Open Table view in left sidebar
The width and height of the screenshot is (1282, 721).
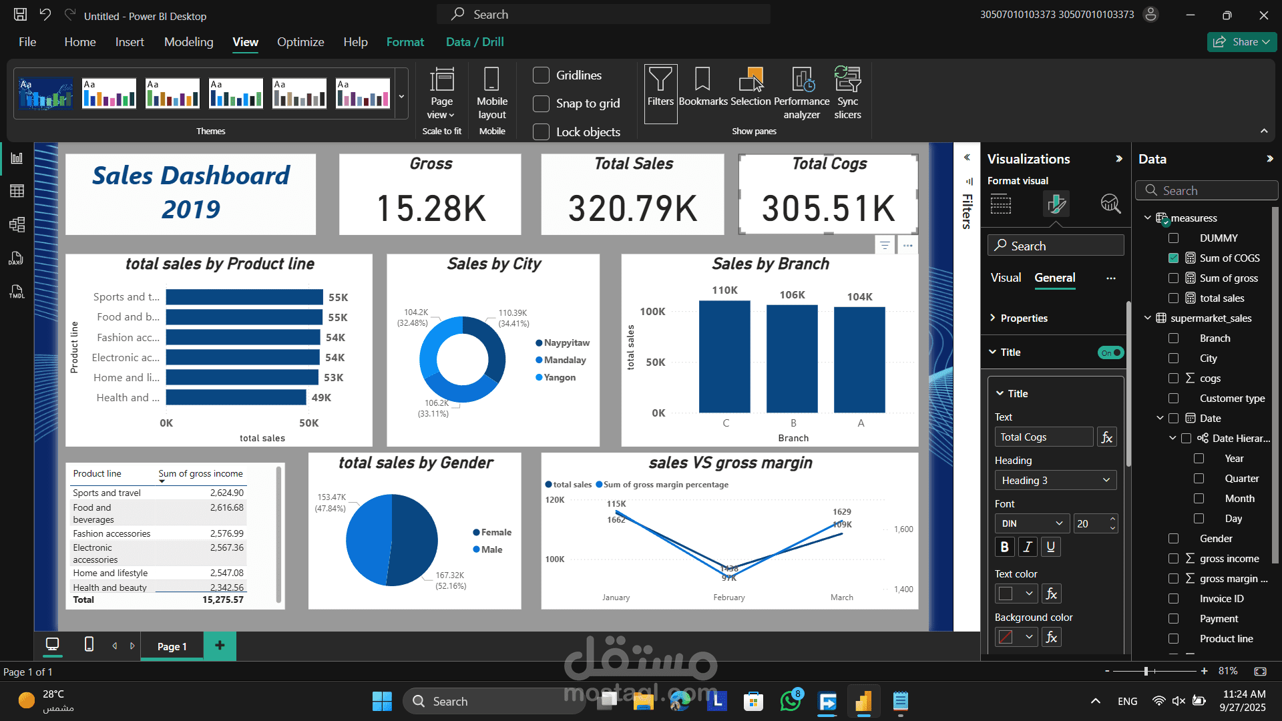pos(17,191)
